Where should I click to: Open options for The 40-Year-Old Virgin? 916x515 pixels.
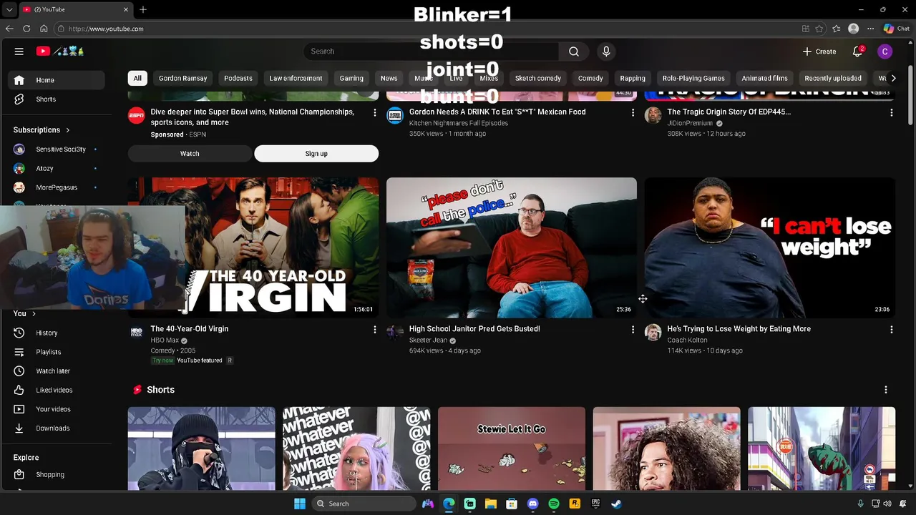[x=374, y=329]
